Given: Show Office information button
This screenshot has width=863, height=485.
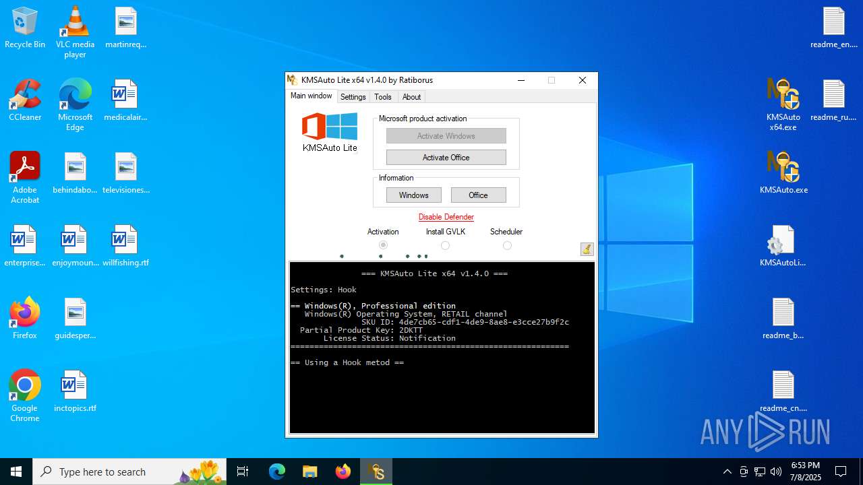Looking at the screenshot, I should [x=479, y=195].
